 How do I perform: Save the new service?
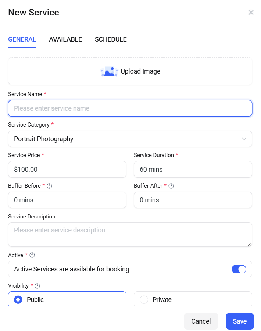pyautogui.click(x=240, y=321)
